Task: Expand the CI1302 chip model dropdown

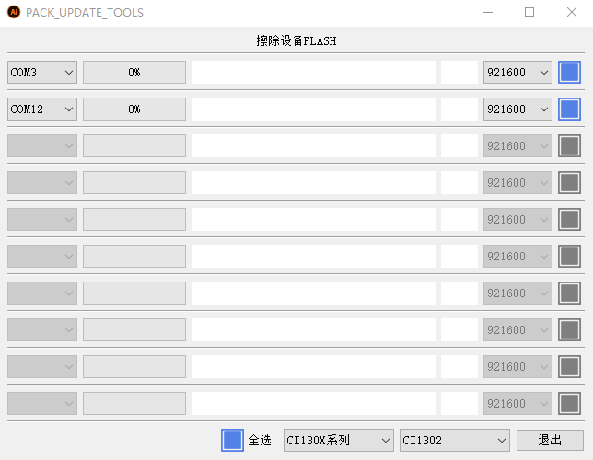Action: (x=454, y=441)
